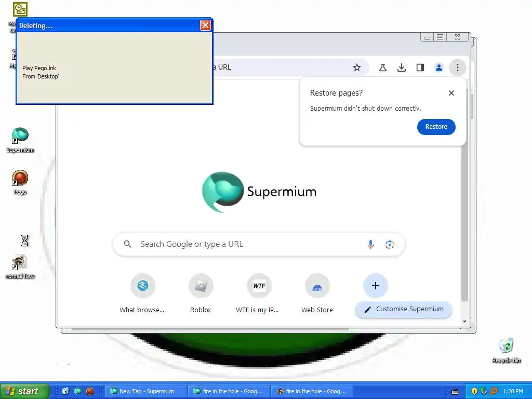Switch to Supermium-icon fire in the hole taskbar item
Screen dimensions: 532x399
229,391
